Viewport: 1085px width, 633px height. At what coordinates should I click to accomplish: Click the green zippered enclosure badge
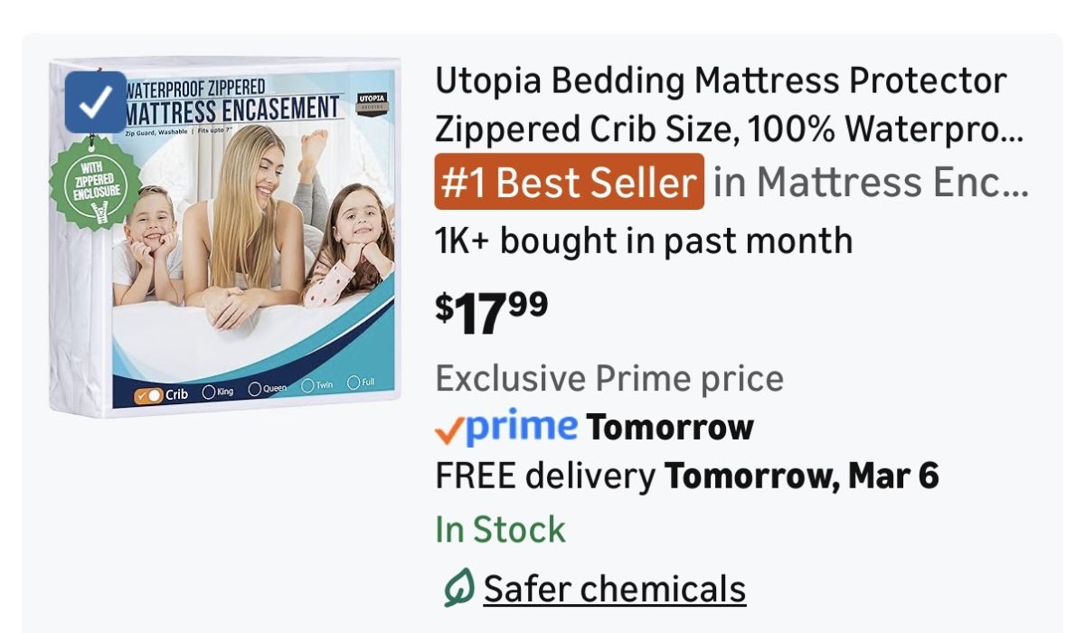click(94, 184)
